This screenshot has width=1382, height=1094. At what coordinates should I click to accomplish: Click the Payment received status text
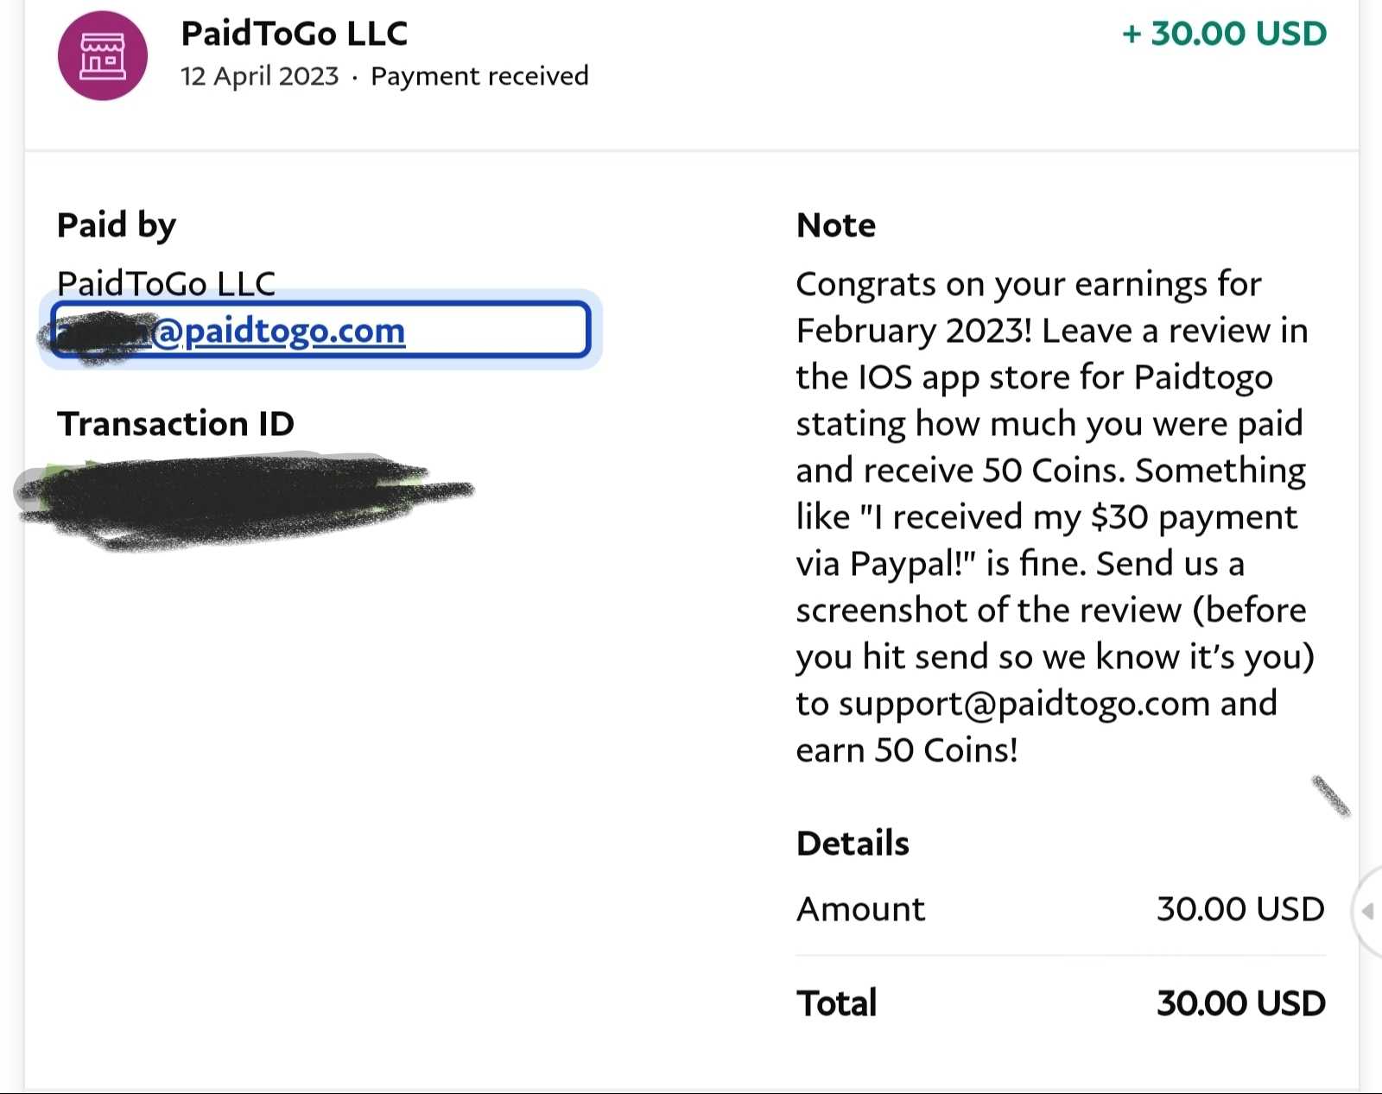(479, 76)
